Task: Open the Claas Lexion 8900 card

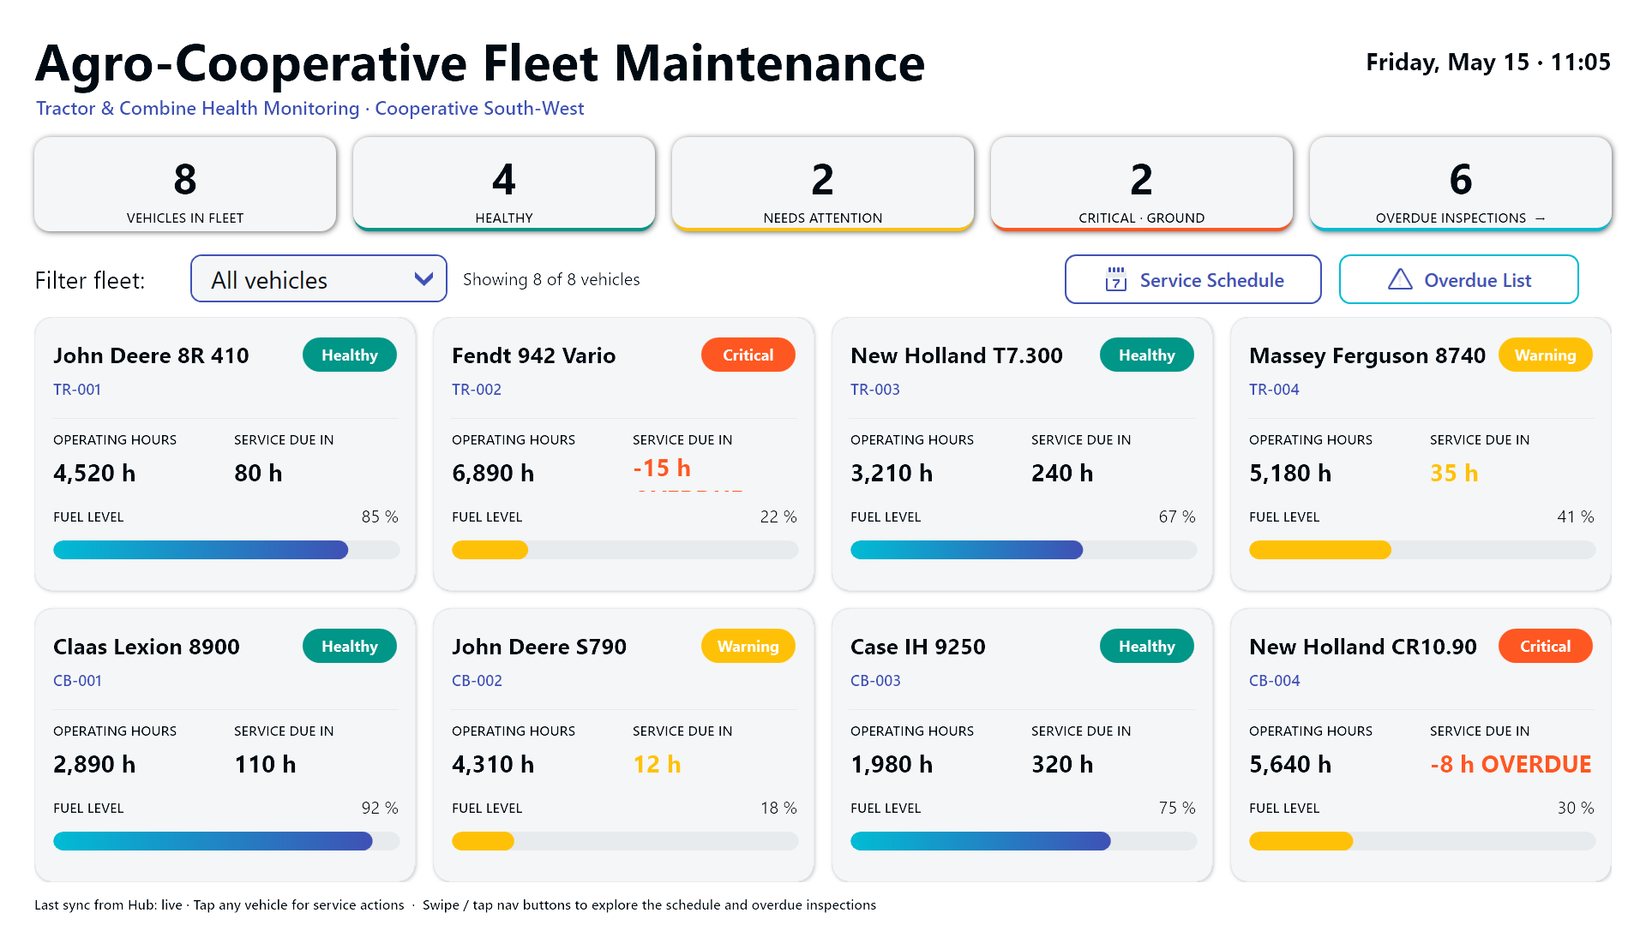Action: click(x=225, y=745)
